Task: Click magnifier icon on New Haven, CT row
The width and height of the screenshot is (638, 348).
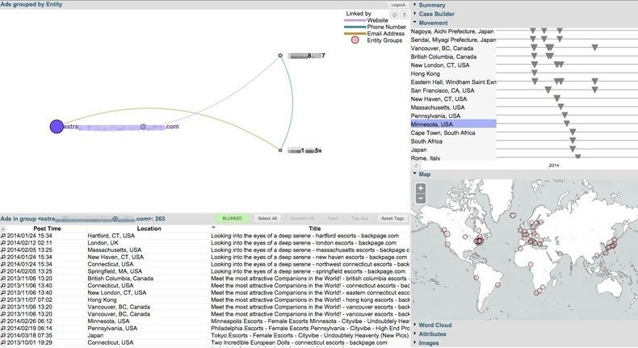Action: pyautogui.click(x=3, y=257)
